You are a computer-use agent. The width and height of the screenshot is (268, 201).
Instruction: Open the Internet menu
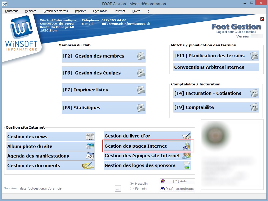click(x=120, y=11)
